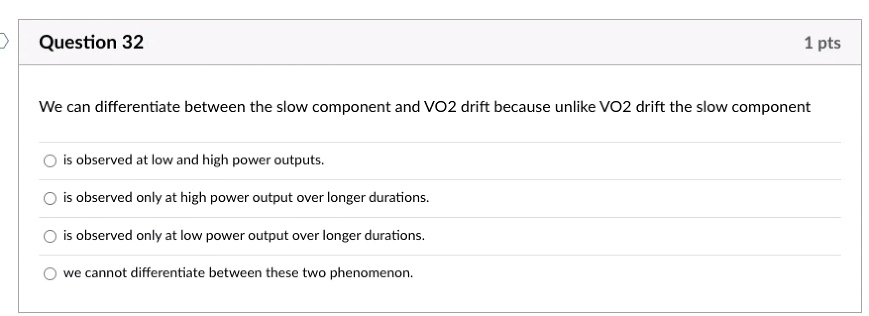Click the radio button for the second answer option
Image resolution: width=869 pixels, height=316 pixels.
(x=50, y=198)
